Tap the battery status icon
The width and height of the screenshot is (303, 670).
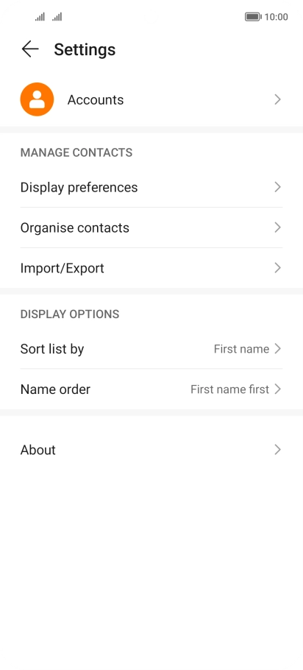(x=253, y=17)
